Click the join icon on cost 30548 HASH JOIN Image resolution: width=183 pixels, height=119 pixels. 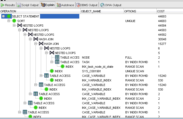pyautogui.click(x=36, y=39)
